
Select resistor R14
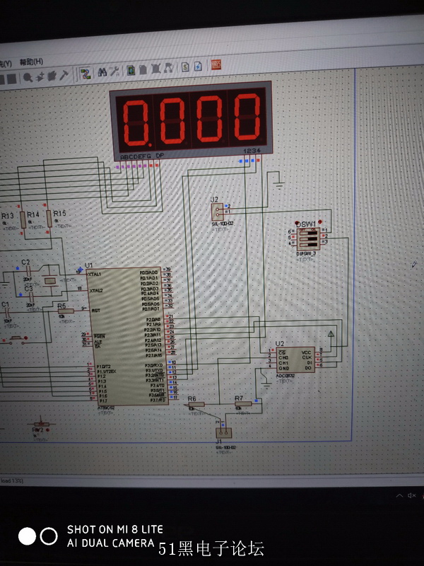23,220
